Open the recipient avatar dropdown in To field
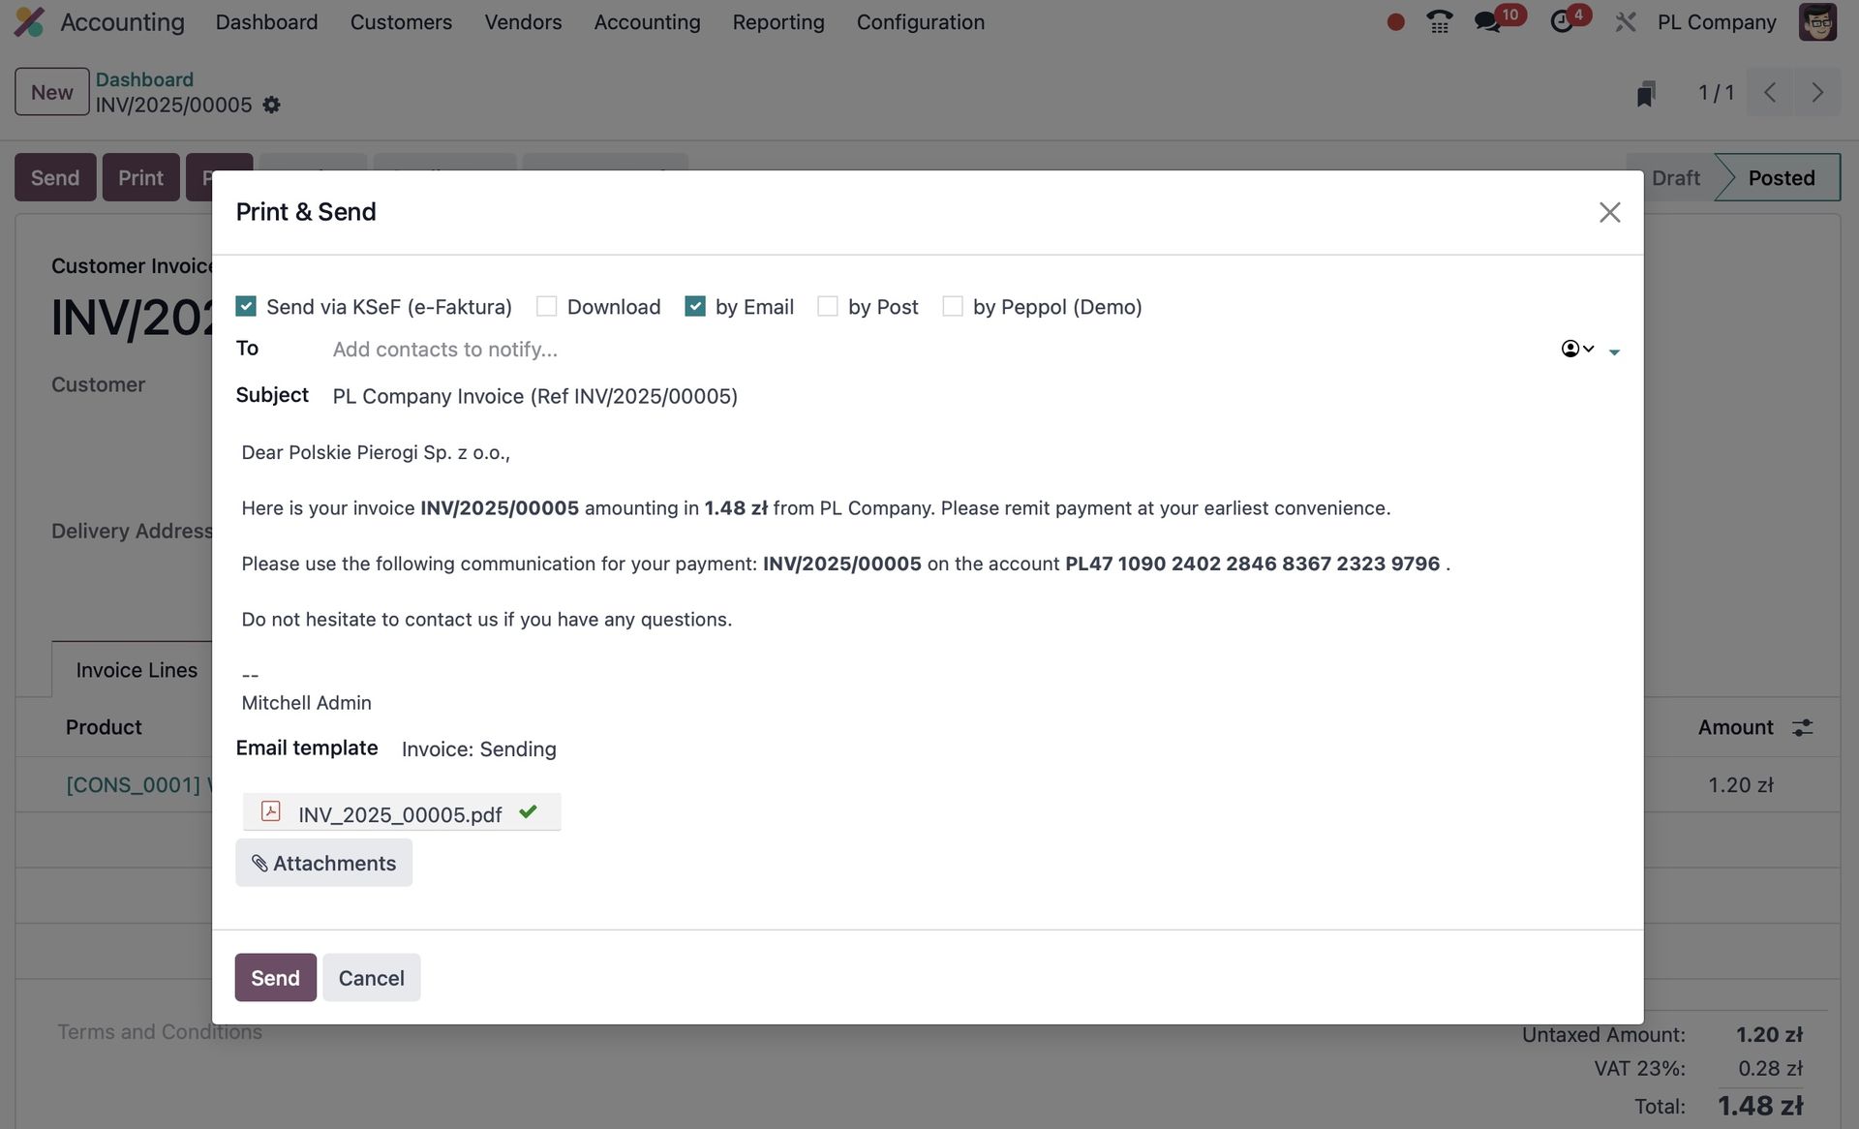The width and height of the screenshot is (1859, 1129). pyautogui.click(x=1576, y=349)
